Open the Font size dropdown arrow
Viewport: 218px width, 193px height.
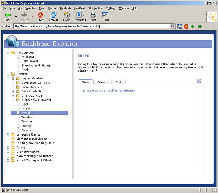pyautogui.click(x=110, y=15)
